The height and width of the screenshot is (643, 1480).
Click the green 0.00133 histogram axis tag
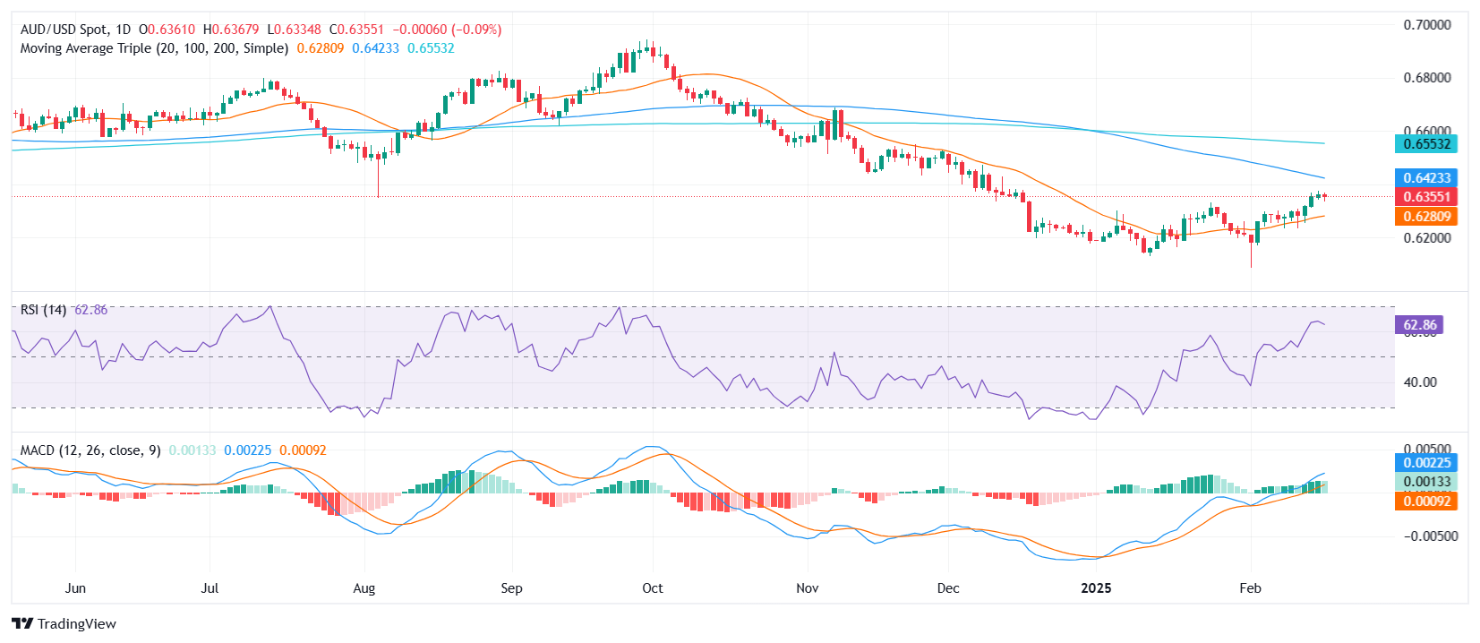click(x=1426, y=482)
